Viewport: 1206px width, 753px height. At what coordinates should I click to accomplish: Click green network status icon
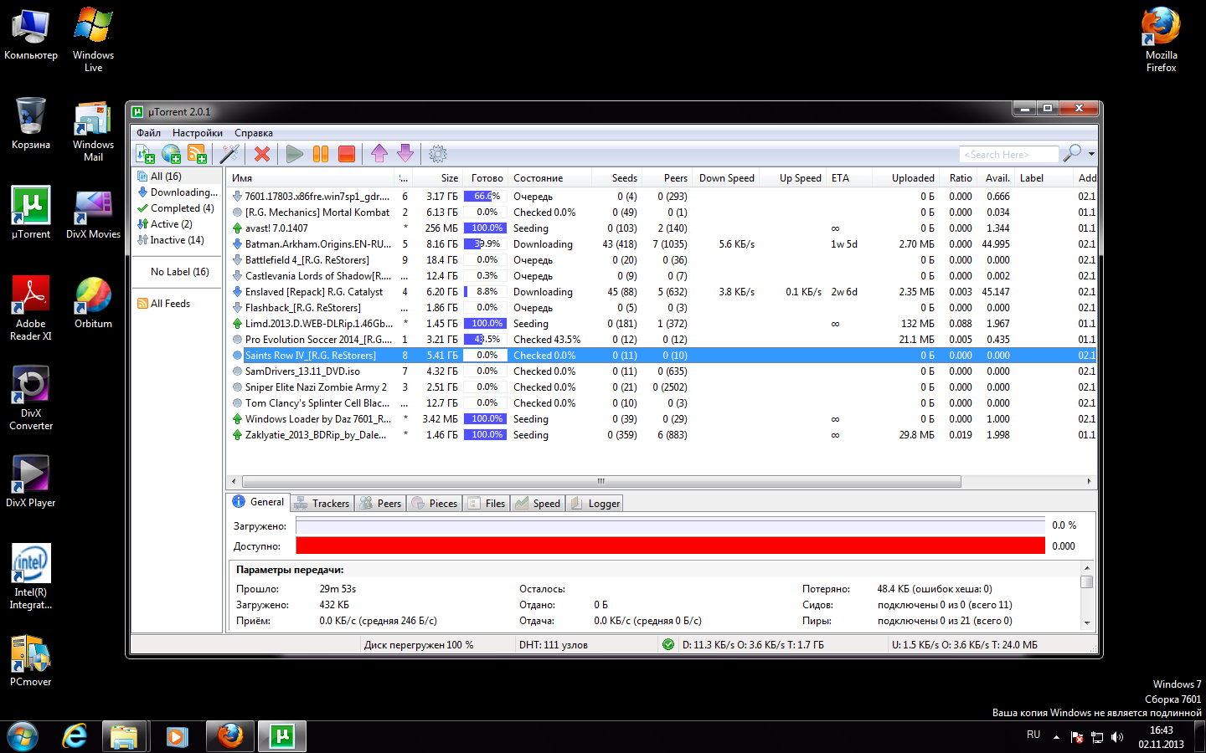(x=668, y=644)
